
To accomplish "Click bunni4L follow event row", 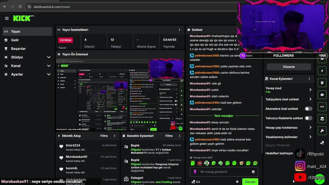I will pyautogui.click(x=88, y=170).
